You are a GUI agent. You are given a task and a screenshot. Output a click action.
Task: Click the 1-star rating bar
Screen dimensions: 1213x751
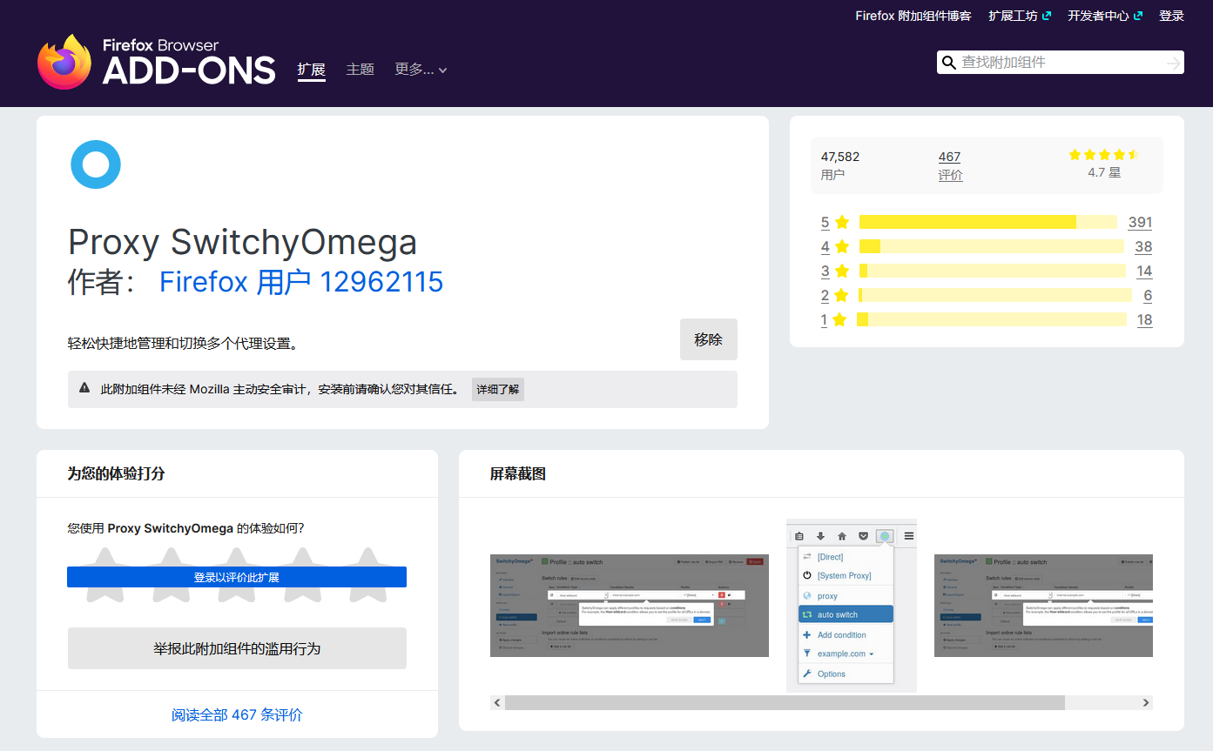[x=992, y=319]
